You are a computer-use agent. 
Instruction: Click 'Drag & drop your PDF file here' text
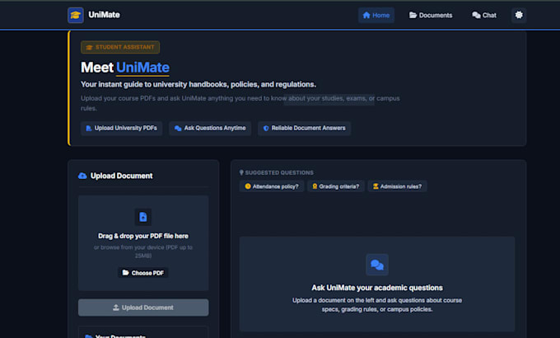(x=143, y=236)
